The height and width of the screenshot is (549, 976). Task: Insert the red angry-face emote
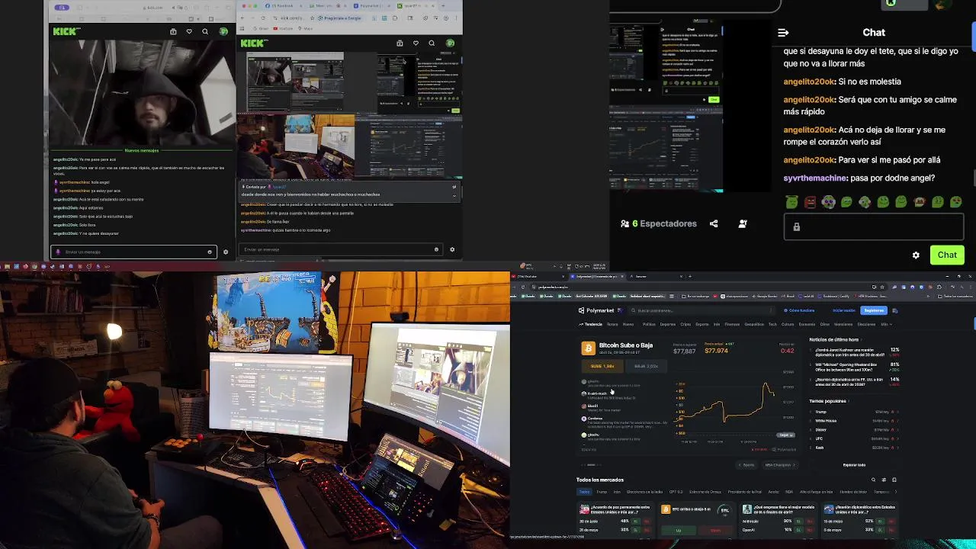810,202
